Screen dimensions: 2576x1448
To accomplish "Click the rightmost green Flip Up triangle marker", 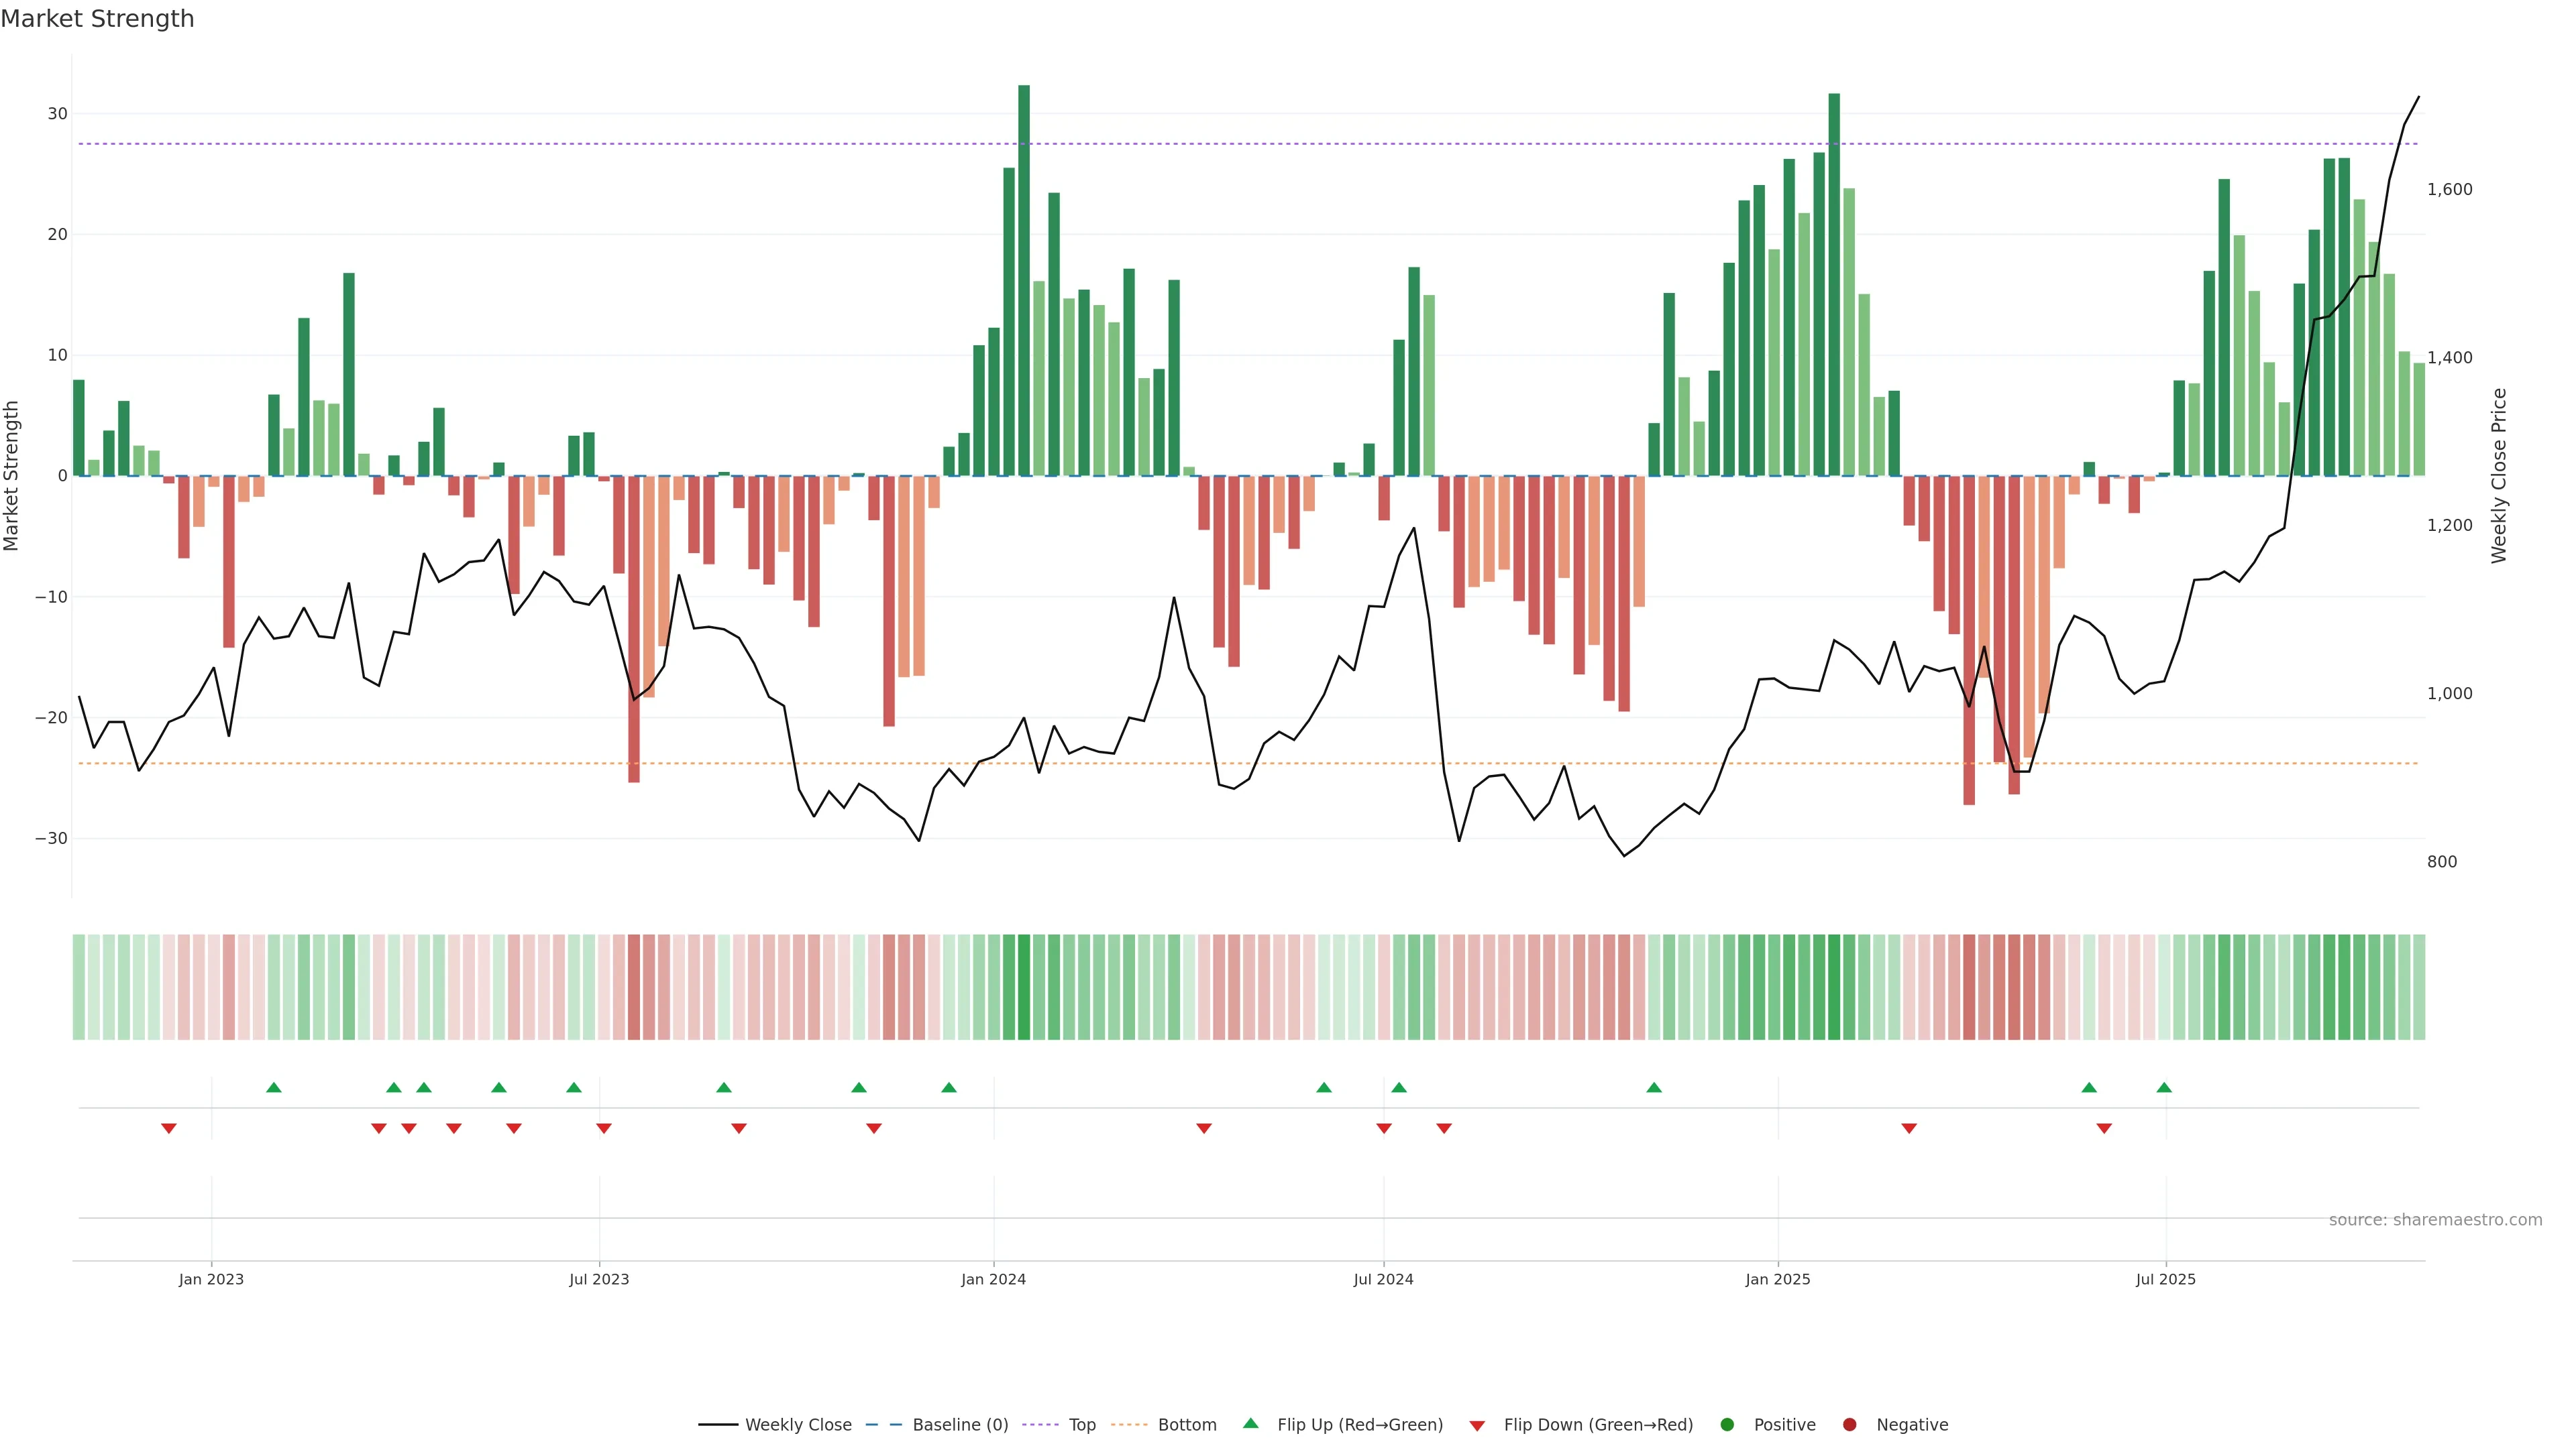I will tap(2164, 1087).
